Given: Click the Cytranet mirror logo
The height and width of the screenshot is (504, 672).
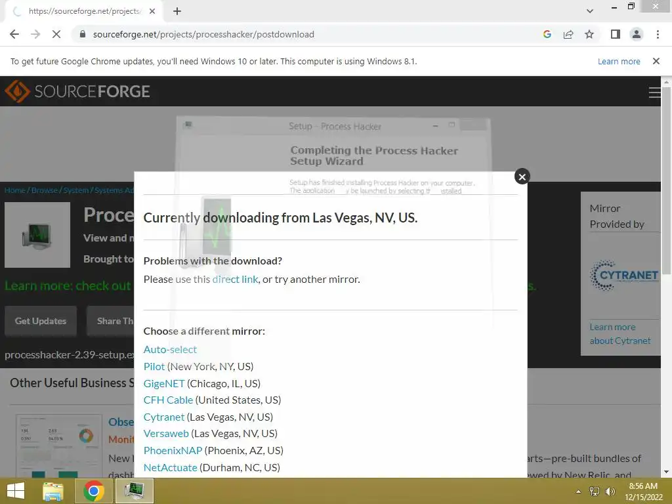Looking at the screenshot, I should coord(624,275).
